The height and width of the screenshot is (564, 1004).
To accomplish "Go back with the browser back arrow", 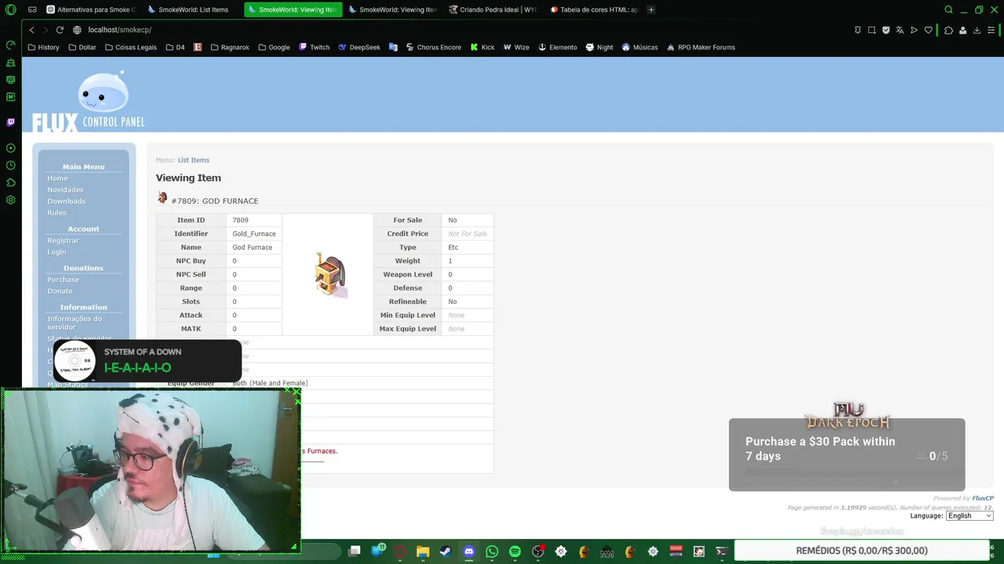I will (x=31, y=30).
